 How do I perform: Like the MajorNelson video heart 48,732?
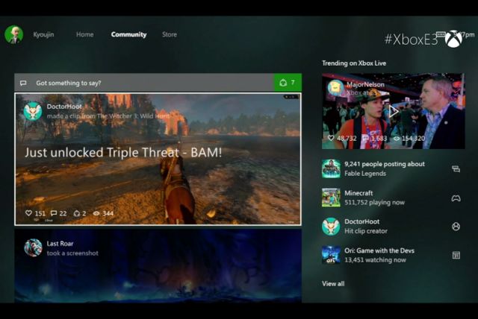[331, 138]
